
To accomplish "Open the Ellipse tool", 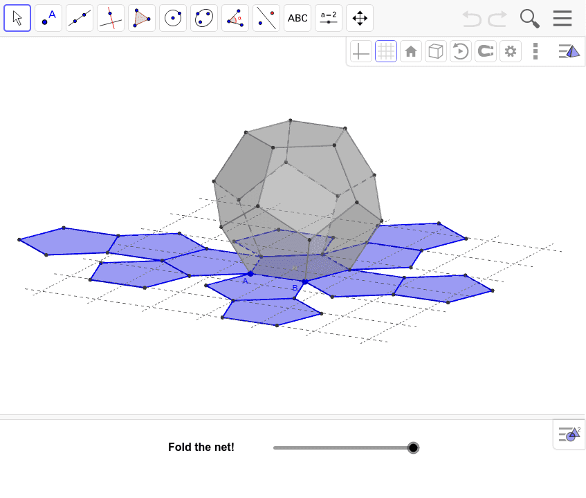I will pos(203,18).
